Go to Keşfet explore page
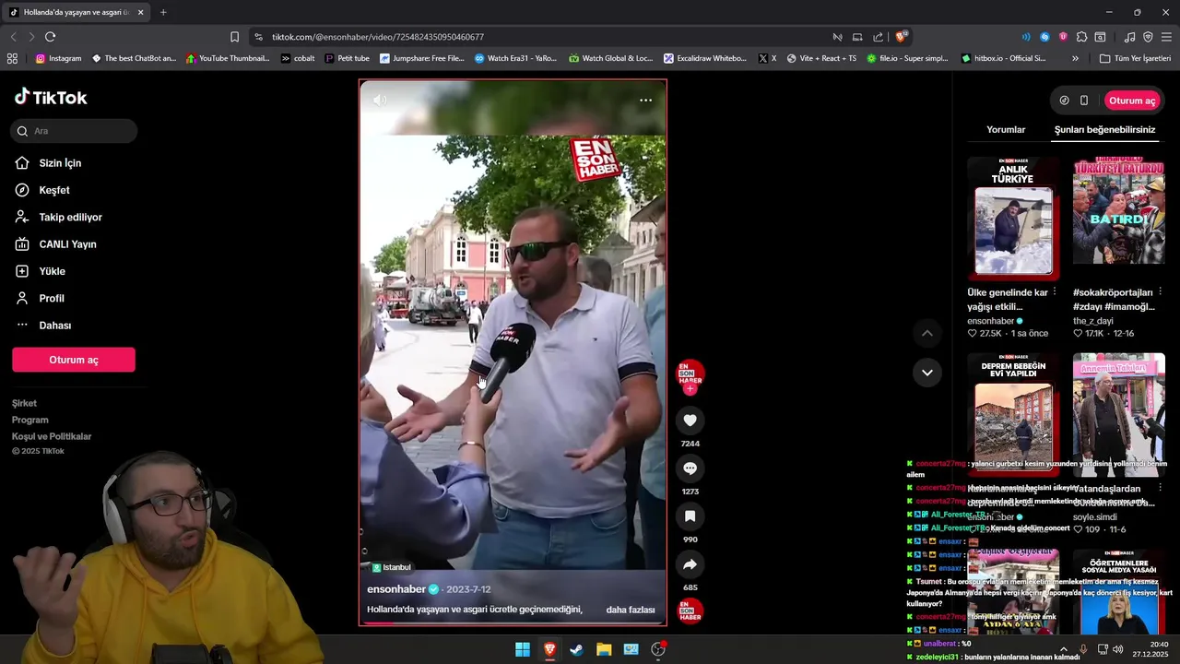 (54, 190)
